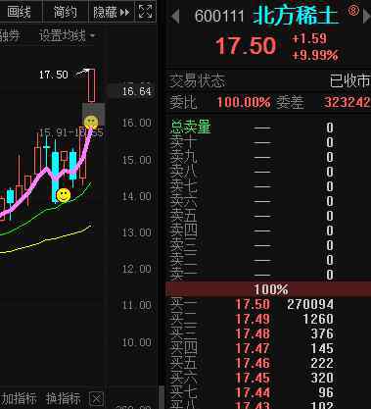Click the stock name 北方稀土
Screen dimensions: 371x409
click(296, 16)
